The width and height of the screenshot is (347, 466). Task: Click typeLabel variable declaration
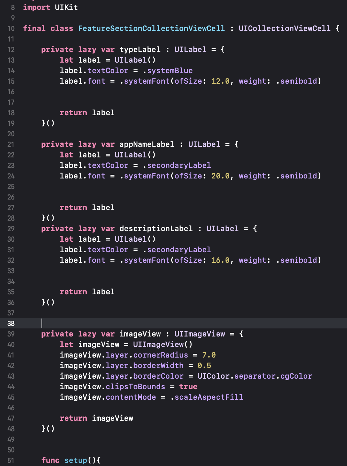coord(140,50)
